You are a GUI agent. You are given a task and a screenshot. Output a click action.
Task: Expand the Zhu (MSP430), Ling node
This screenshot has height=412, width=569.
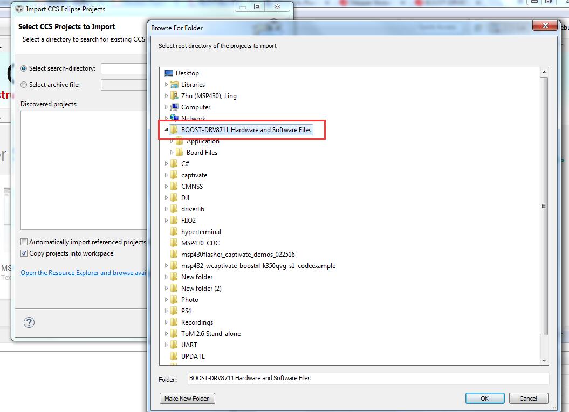click(166, 96)
